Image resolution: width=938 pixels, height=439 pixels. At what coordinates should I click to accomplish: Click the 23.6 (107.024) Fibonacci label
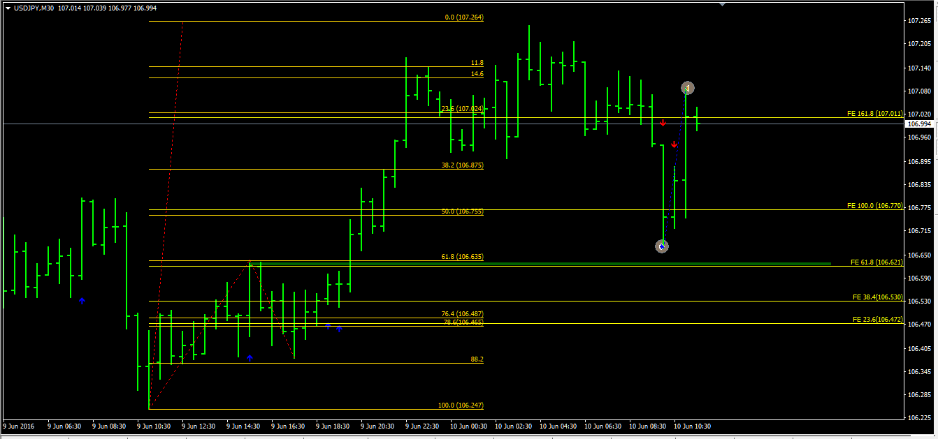(x=463, y=109)
